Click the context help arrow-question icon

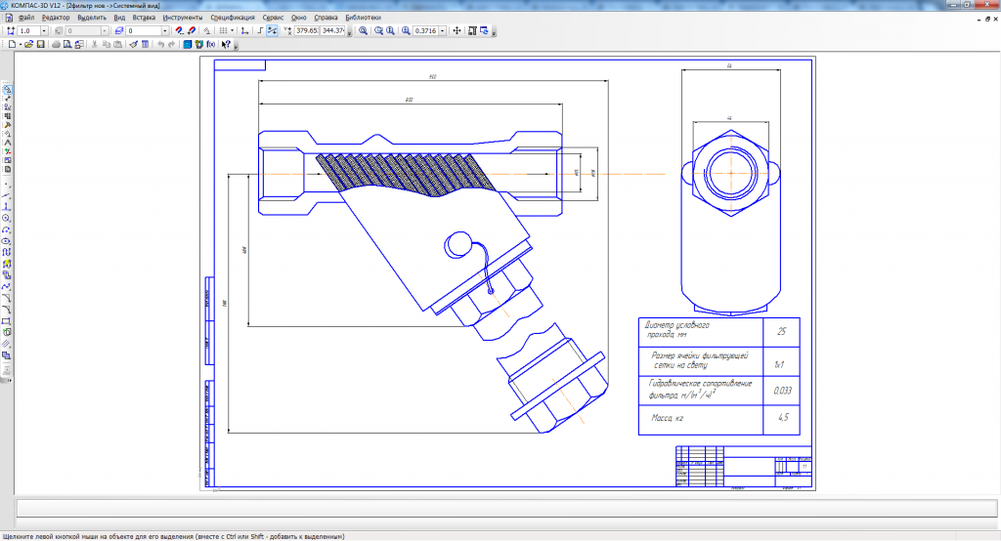(x=226, y=45)
